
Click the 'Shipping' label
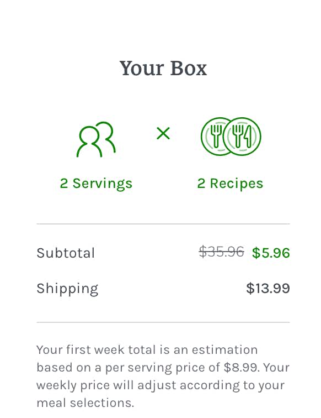(67, 289)
